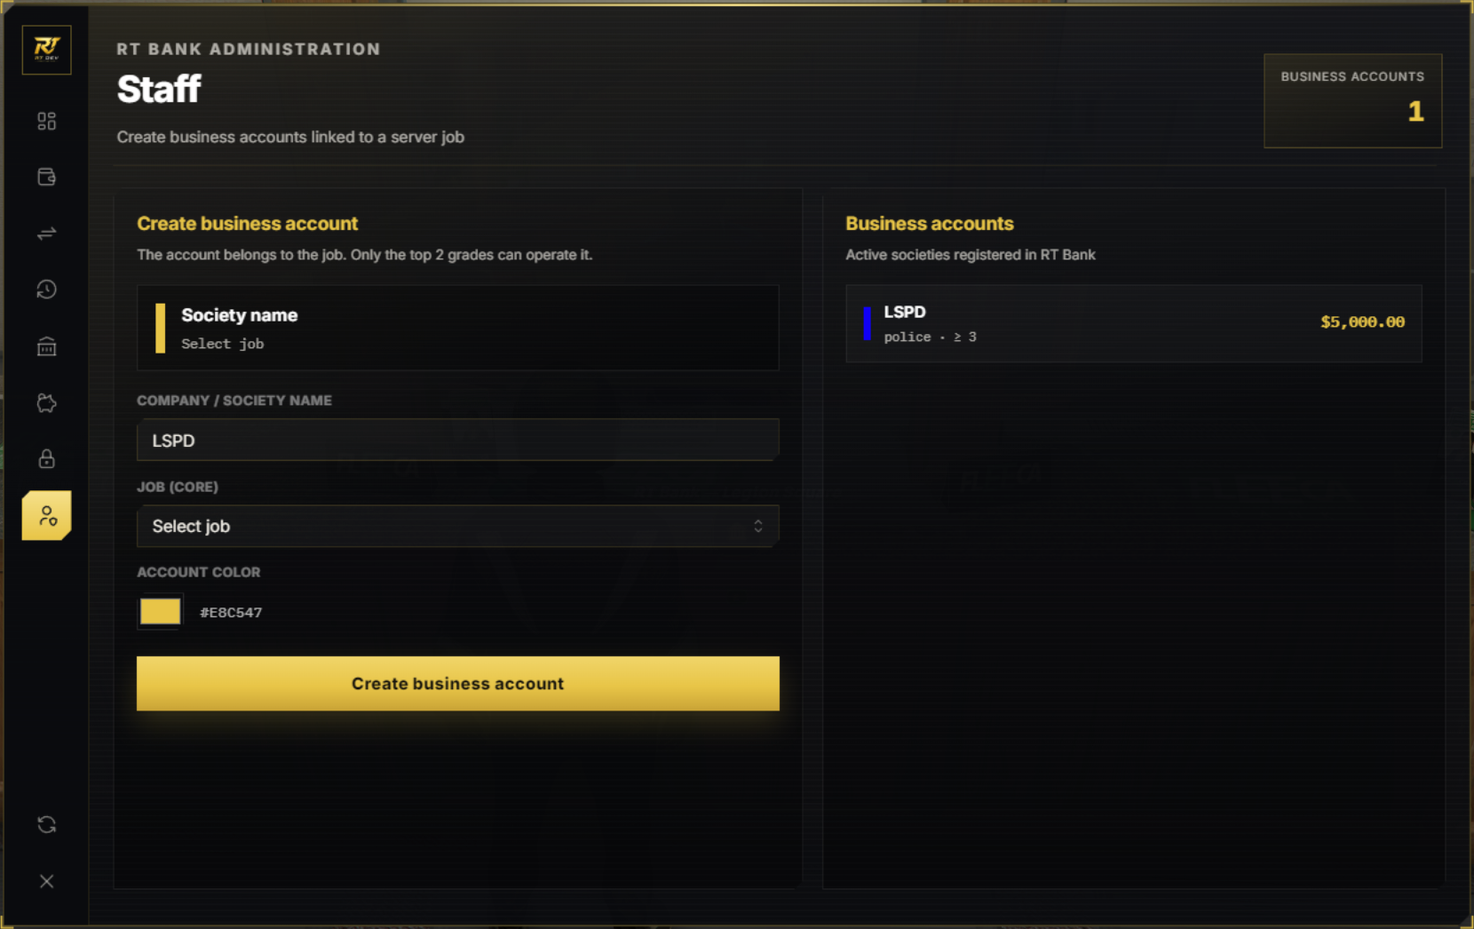Open the transaction history clock icon
This screenshot has width=1474, height=929.
click(x=47, y=290)
